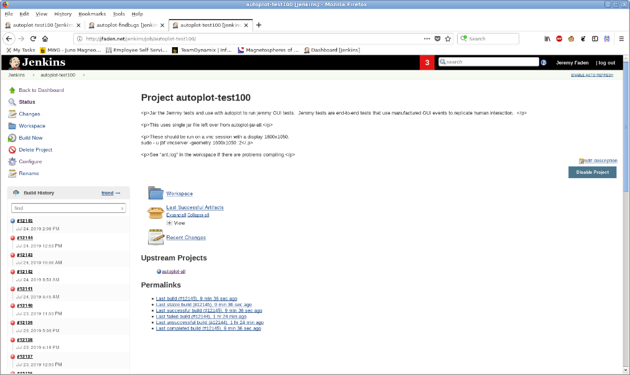This screenshot has width=630, height=375.
Task: Click the Delete Project prohibition icon
Action: point(12,150)
